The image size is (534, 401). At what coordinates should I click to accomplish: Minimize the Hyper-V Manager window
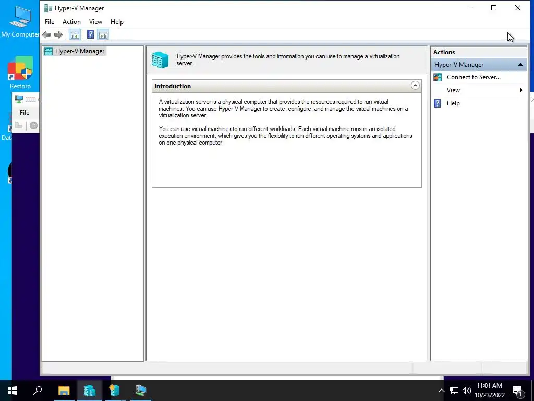470,8
